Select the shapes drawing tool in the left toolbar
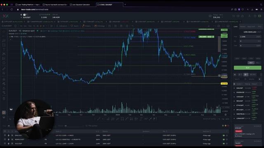Viewport: 264px width, 148px height. click(4, 45)
